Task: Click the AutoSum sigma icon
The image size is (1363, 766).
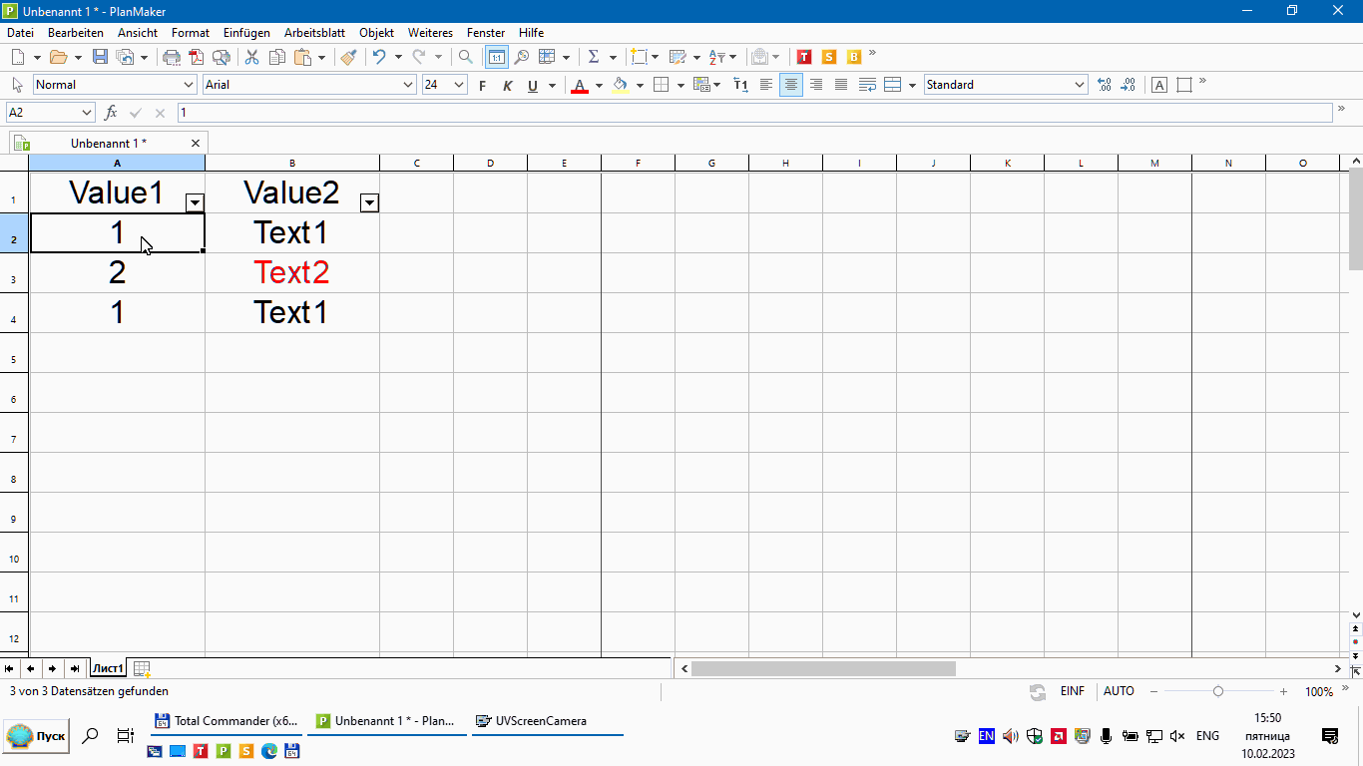Action: (x=594, y=57)
